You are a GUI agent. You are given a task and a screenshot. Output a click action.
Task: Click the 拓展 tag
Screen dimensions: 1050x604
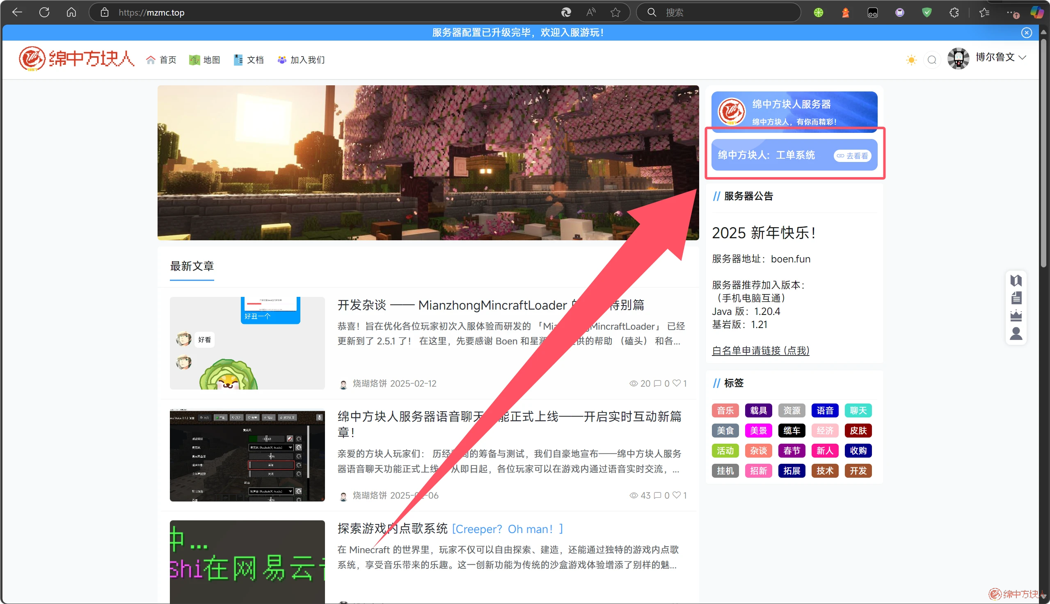tap(792, 471)
